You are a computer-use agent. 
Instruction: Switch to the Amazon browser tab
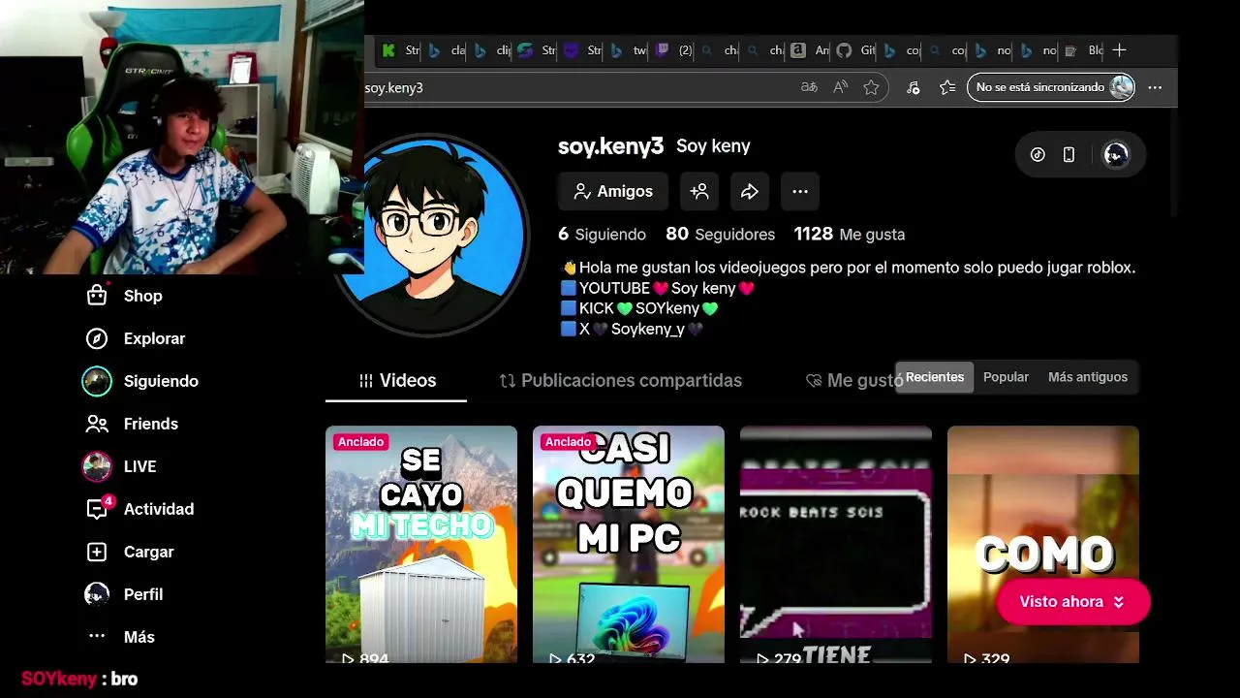(x=811, y=50)
